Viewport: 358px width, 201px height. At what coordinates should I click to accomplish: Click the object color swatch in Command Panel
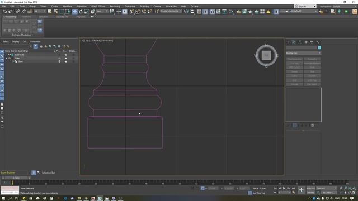coord(319,47)
